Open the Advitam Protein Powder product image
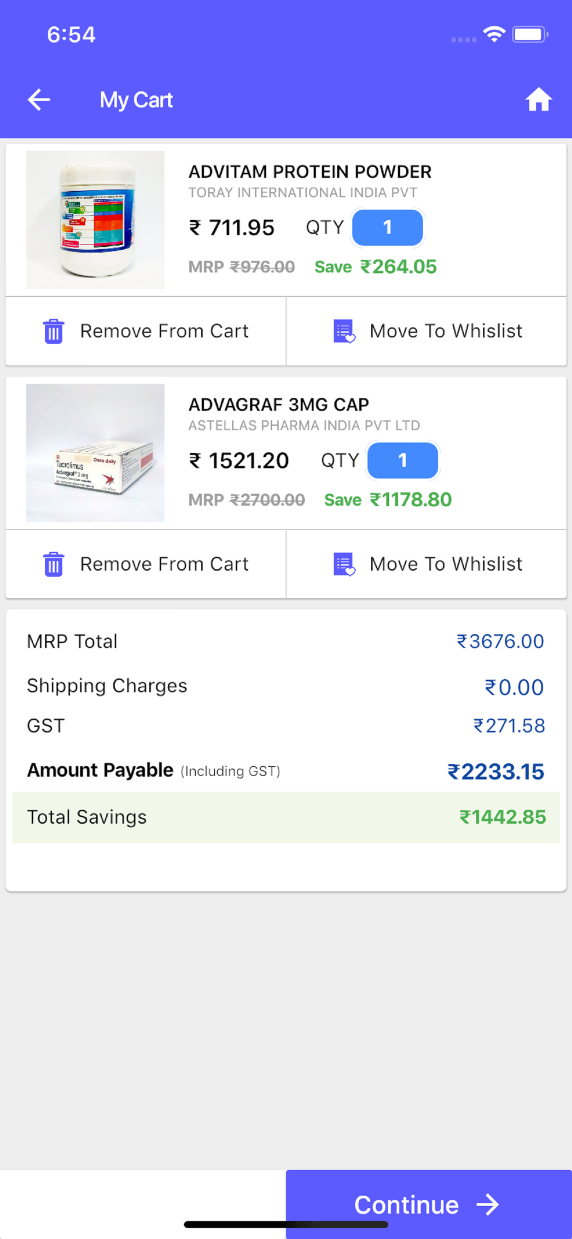The width and height of the screenshot is (572, 1239). 95,220
